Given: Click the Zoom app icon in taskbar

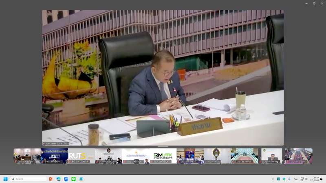Looking at the screenshot, I should (66, 179).
